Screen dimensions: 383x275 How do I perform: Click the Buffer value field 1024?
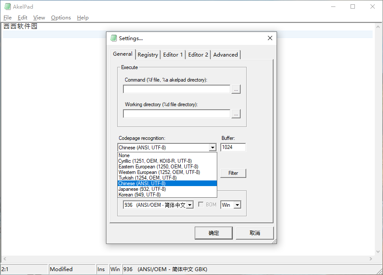coord(233,147)
